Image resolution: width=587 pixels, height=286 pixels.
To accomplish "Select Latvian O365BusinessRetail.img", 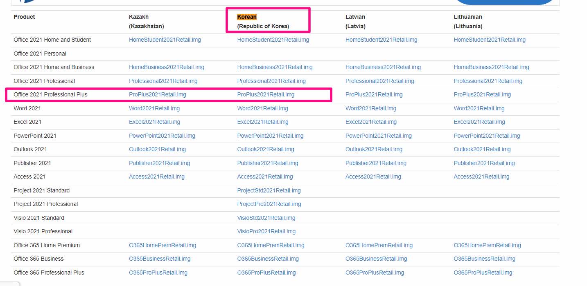I will (377, 259).
